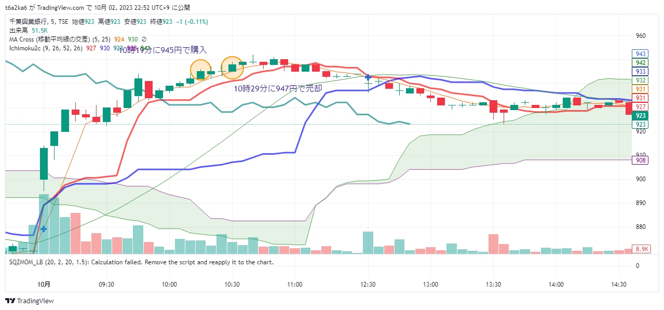Click the 13:30 time axis label

click(x=493, y=285)
